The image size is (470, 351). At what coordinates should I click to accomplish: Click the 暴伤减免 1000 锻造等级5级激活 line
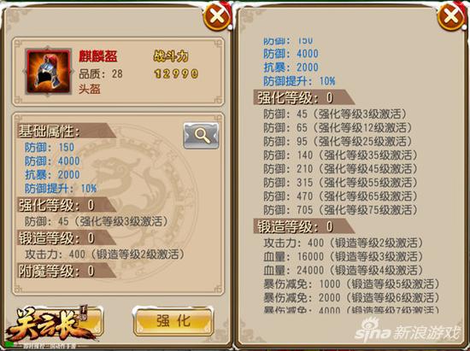click(x=351, y=284)
